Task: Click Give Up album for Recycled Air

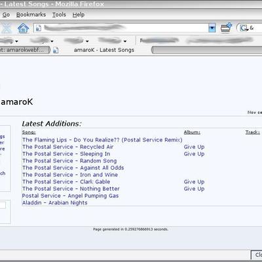Action: [x=194, y=147]
